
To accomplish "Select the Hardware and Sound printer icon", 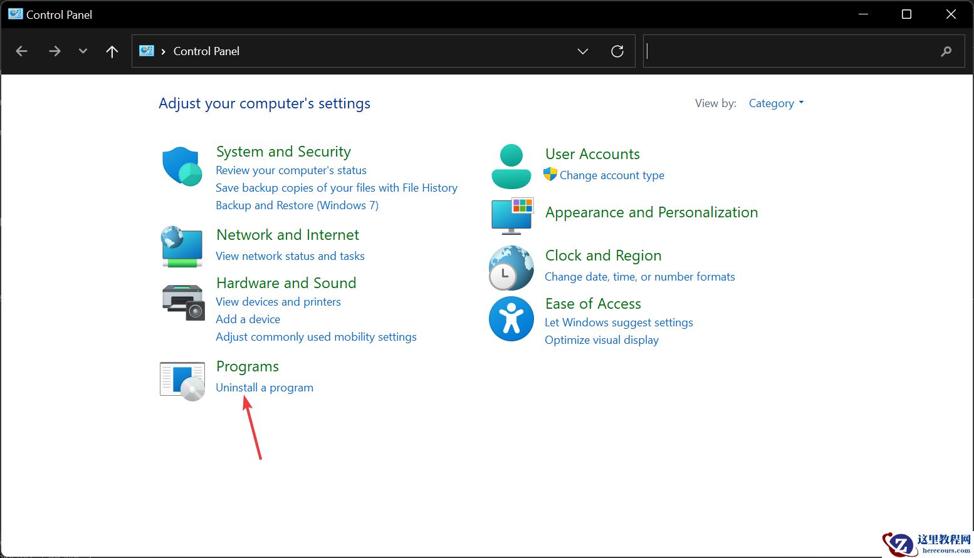I will point(182,302).
